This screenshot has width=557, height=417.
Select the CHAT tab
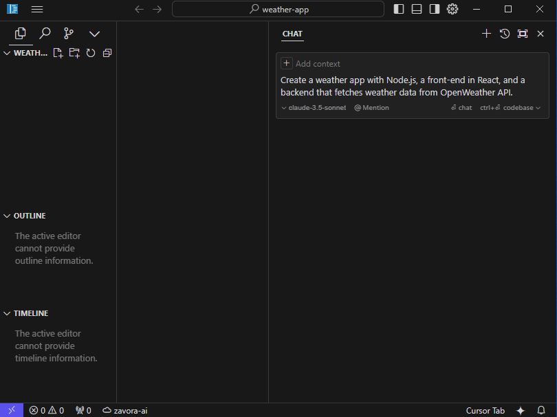coord(292,34)
